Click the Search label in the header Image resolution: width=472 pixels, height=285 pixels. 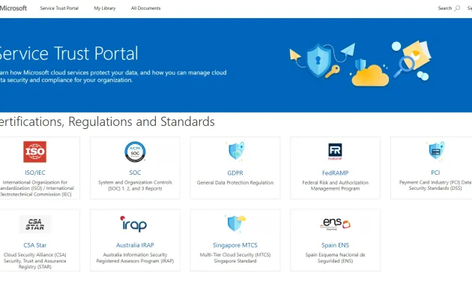click(x=444, y=8)
